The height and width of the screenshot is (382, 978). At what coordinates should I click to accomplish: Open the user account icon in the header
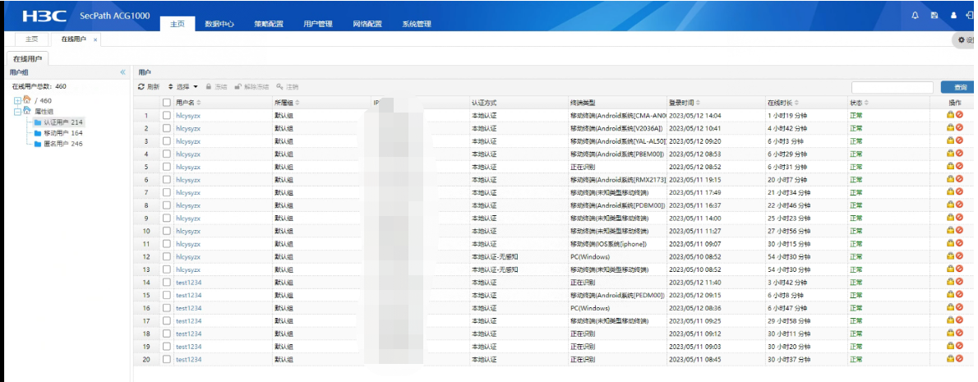coord(953,15)
